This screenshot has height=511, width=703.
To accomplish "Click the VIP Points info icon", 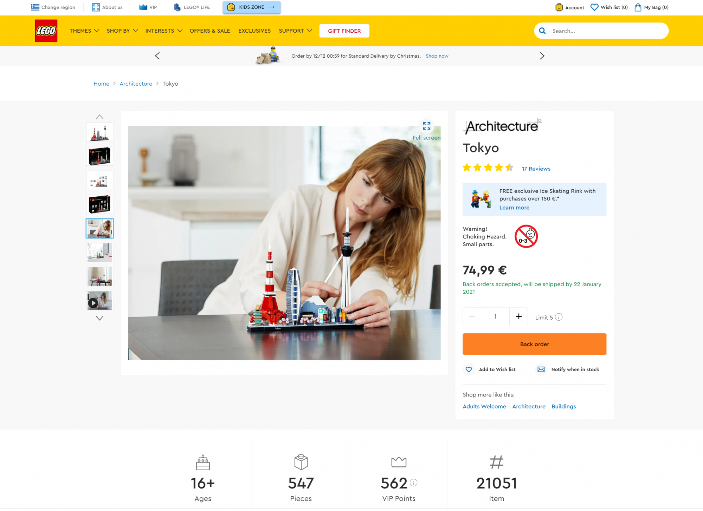I will [x=414, y=483].
